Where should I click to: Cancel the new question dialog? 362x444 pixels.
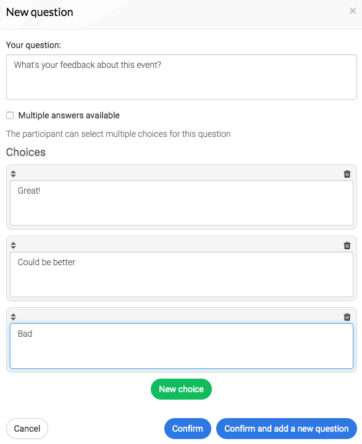pos(27,429)
